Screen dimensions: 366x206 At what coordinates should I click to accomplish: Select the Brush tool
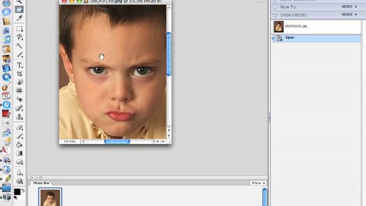pos(19,136)
